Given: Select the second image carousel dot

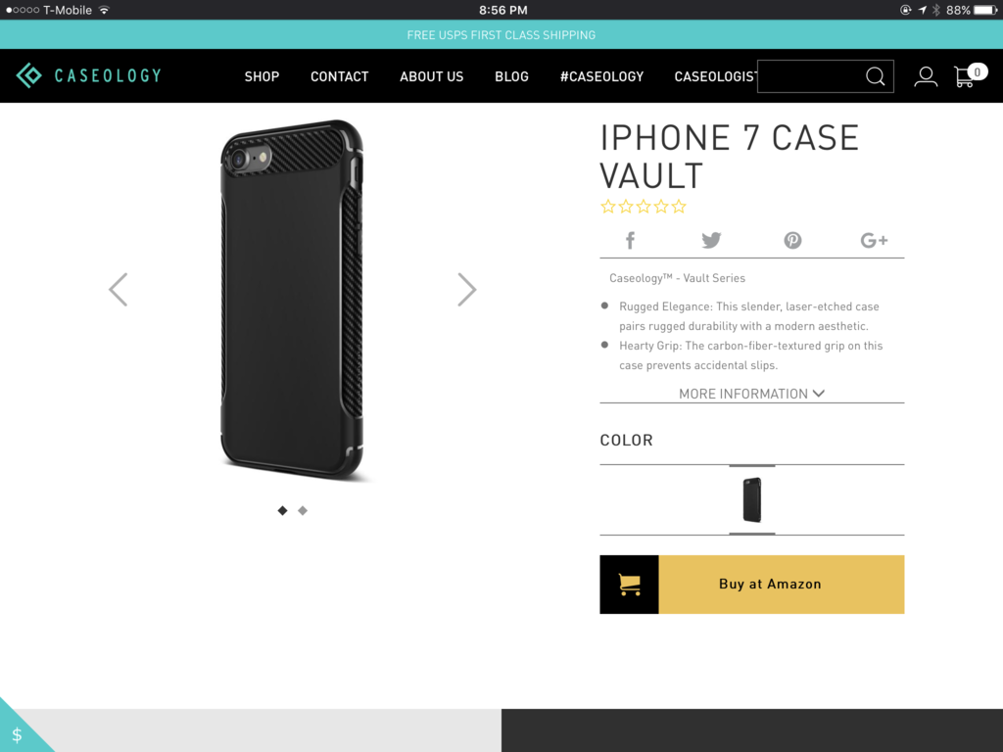Looking at the screenshot, I should tap(303, 510).
